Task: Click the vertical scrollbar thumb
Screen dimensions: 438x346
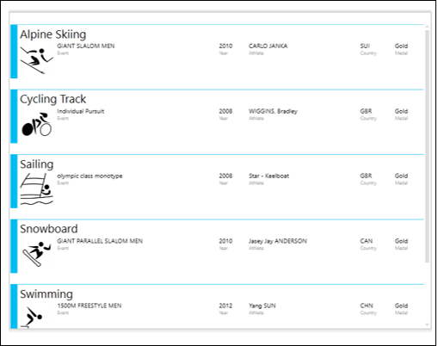Action: pos(427,146)
